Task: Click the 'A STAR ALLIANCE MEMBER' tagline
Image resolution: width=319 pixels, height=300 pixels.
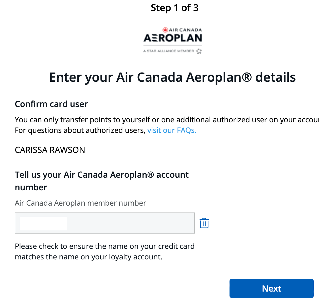Action: pos(169,51)
